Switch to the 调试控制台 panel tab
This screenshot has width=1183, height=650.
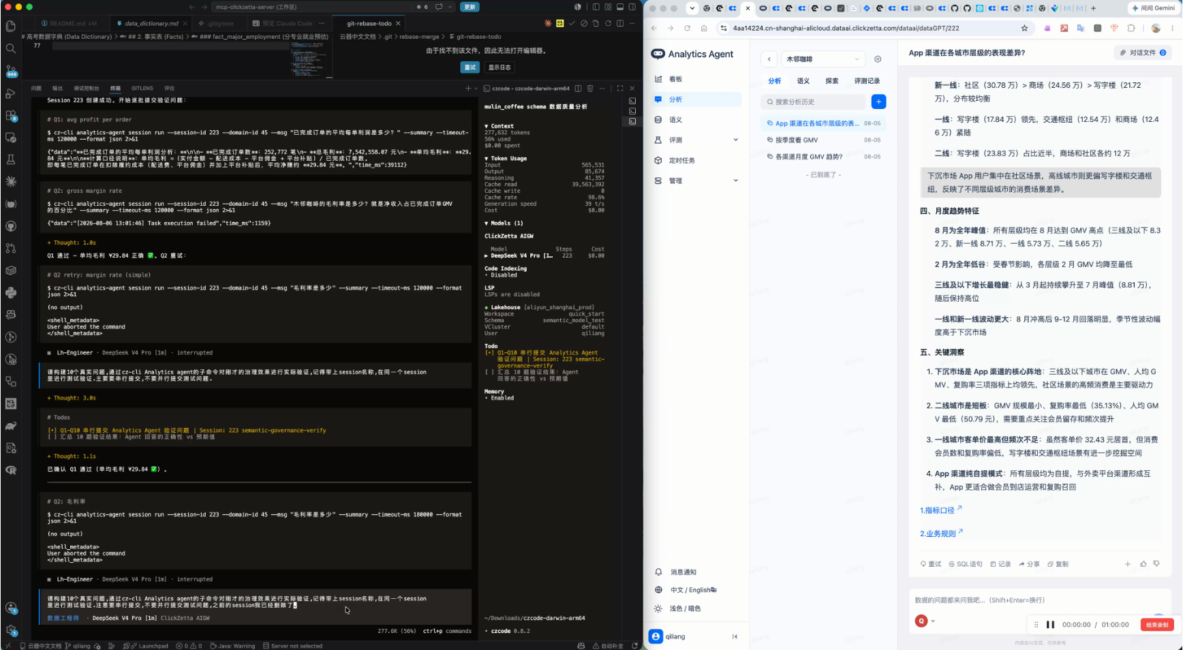(x=86, y=89)
